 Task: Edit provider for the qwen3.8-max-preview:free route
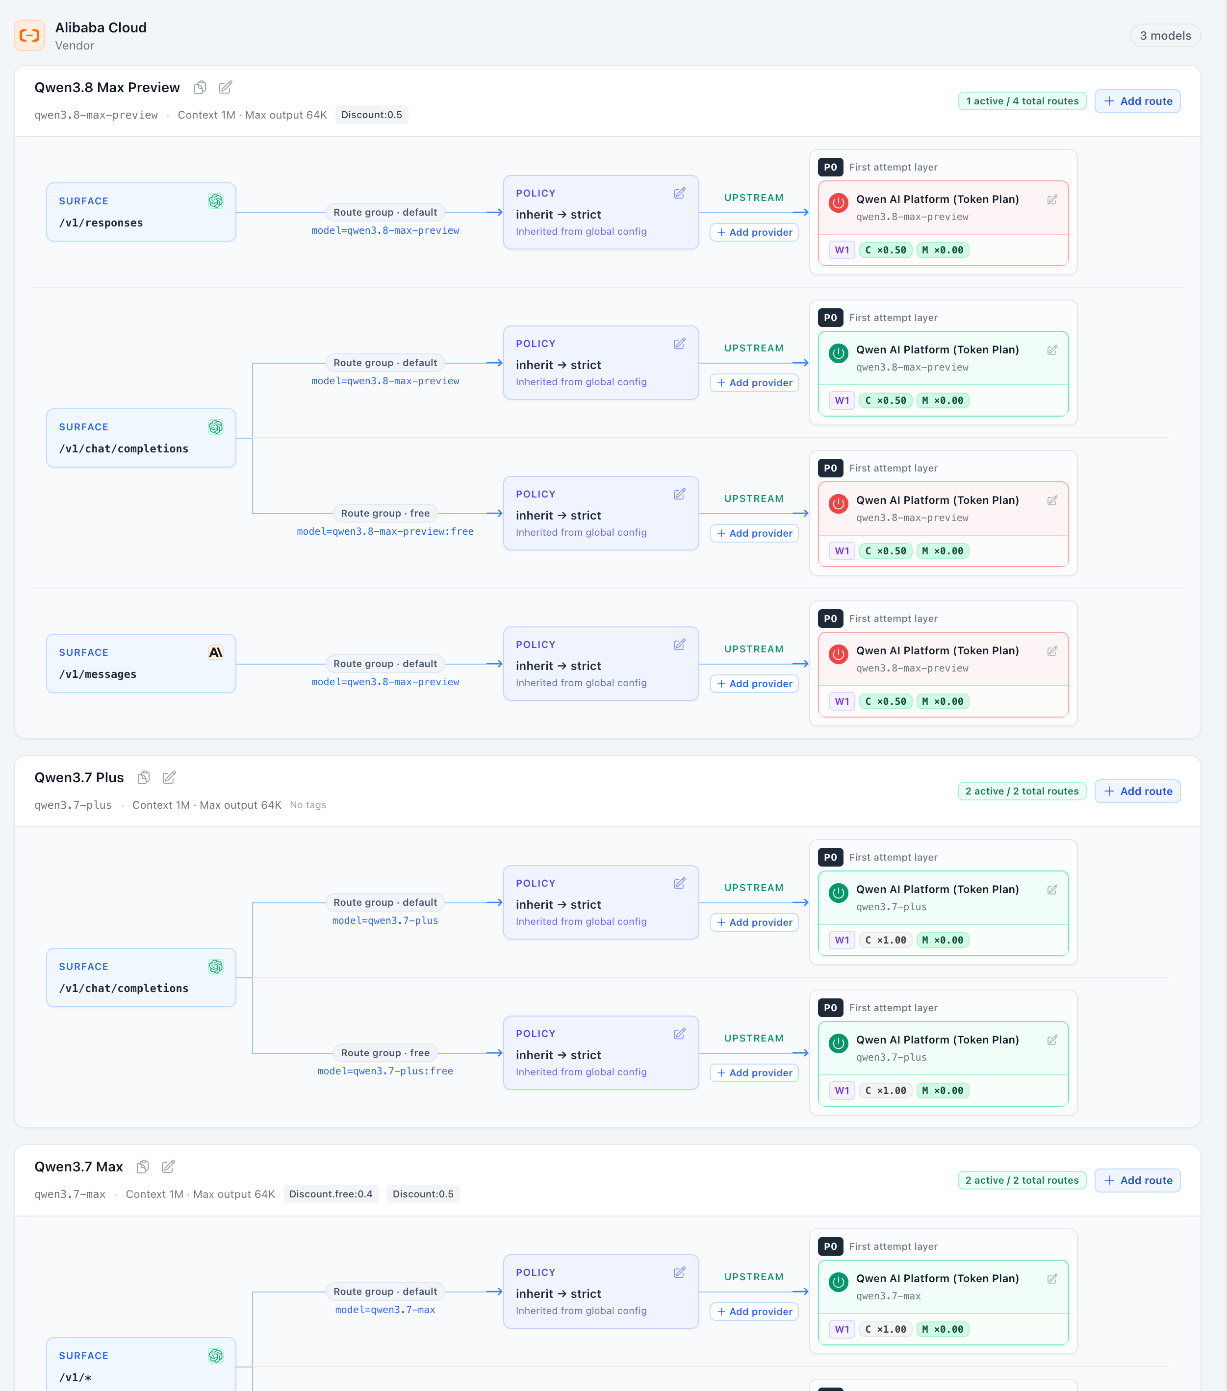point(1052,500)
